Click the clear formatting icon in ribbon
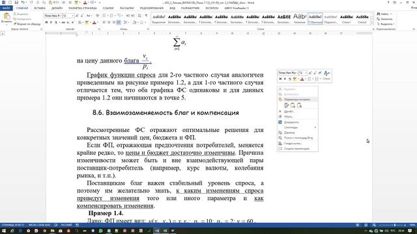417x234 pixels. pyautogui.click(x=97, y=16)
